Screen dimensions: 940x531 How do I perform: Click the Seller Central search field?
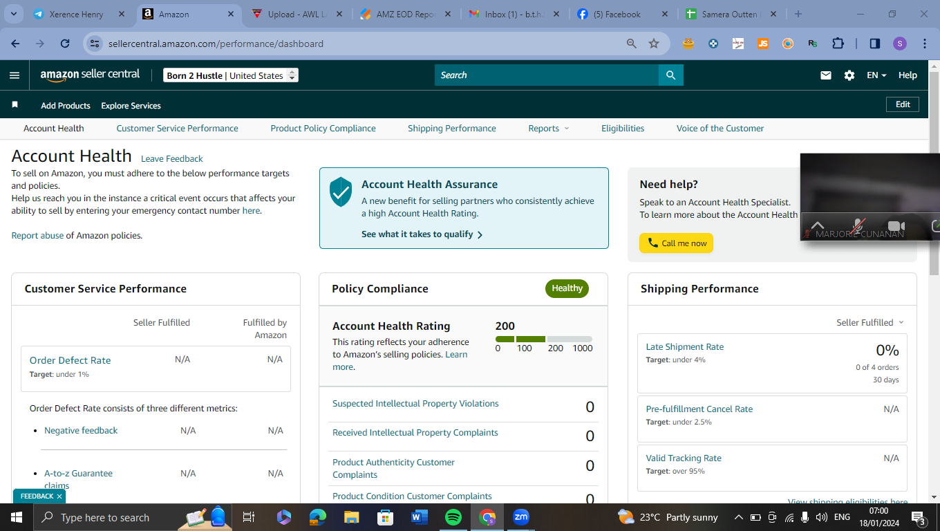[x=547, y=75]
